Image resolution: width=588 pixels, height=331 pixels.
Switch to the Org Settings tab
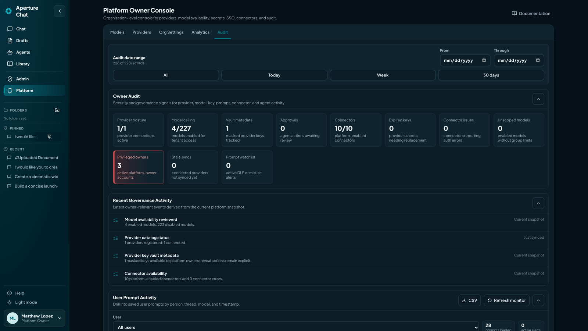coord(171,32)
